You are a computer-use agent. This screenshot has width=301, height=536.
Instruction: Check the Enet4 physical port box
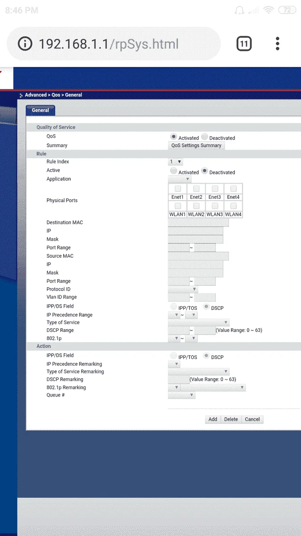tap(233, 189)
